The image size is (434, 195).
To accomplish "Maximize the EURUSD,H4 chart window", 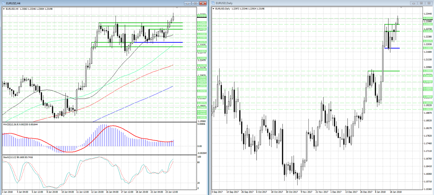I will (195, 3).
